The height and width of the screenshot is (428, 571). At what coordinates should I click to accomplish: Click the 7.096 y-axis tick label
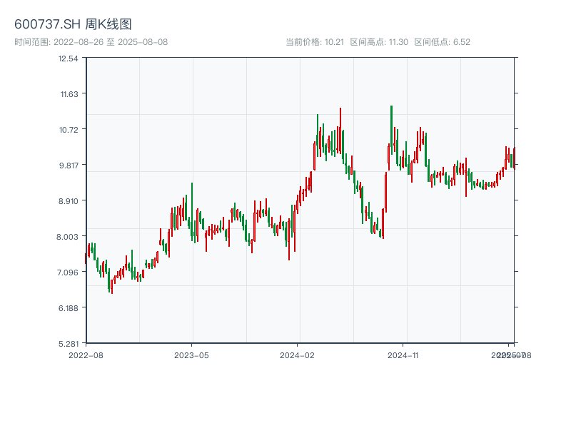coord(69,272)
